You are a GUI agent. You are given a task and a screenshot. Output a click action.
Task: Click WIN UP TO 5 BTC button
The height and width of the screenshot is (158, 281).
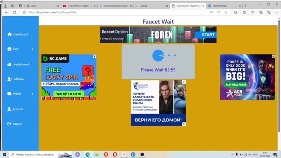[x=69, y=94]
